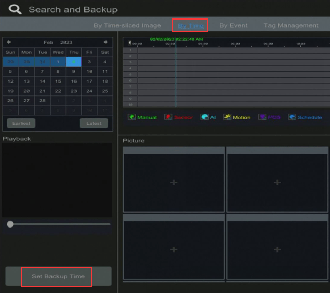Switch to By Time-sliced Image tab

127,25
